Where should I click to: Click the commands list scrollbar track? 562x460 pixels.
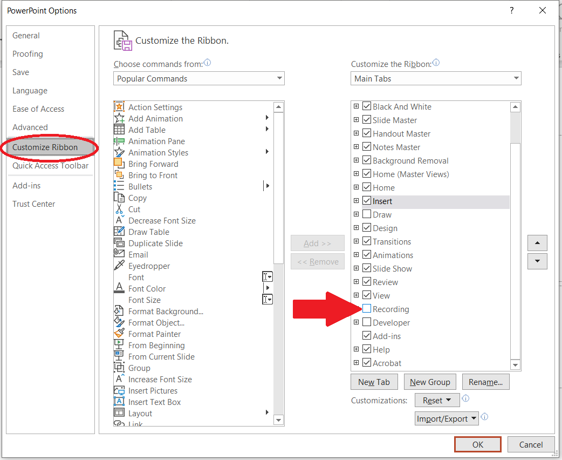(x=278, y=340)
